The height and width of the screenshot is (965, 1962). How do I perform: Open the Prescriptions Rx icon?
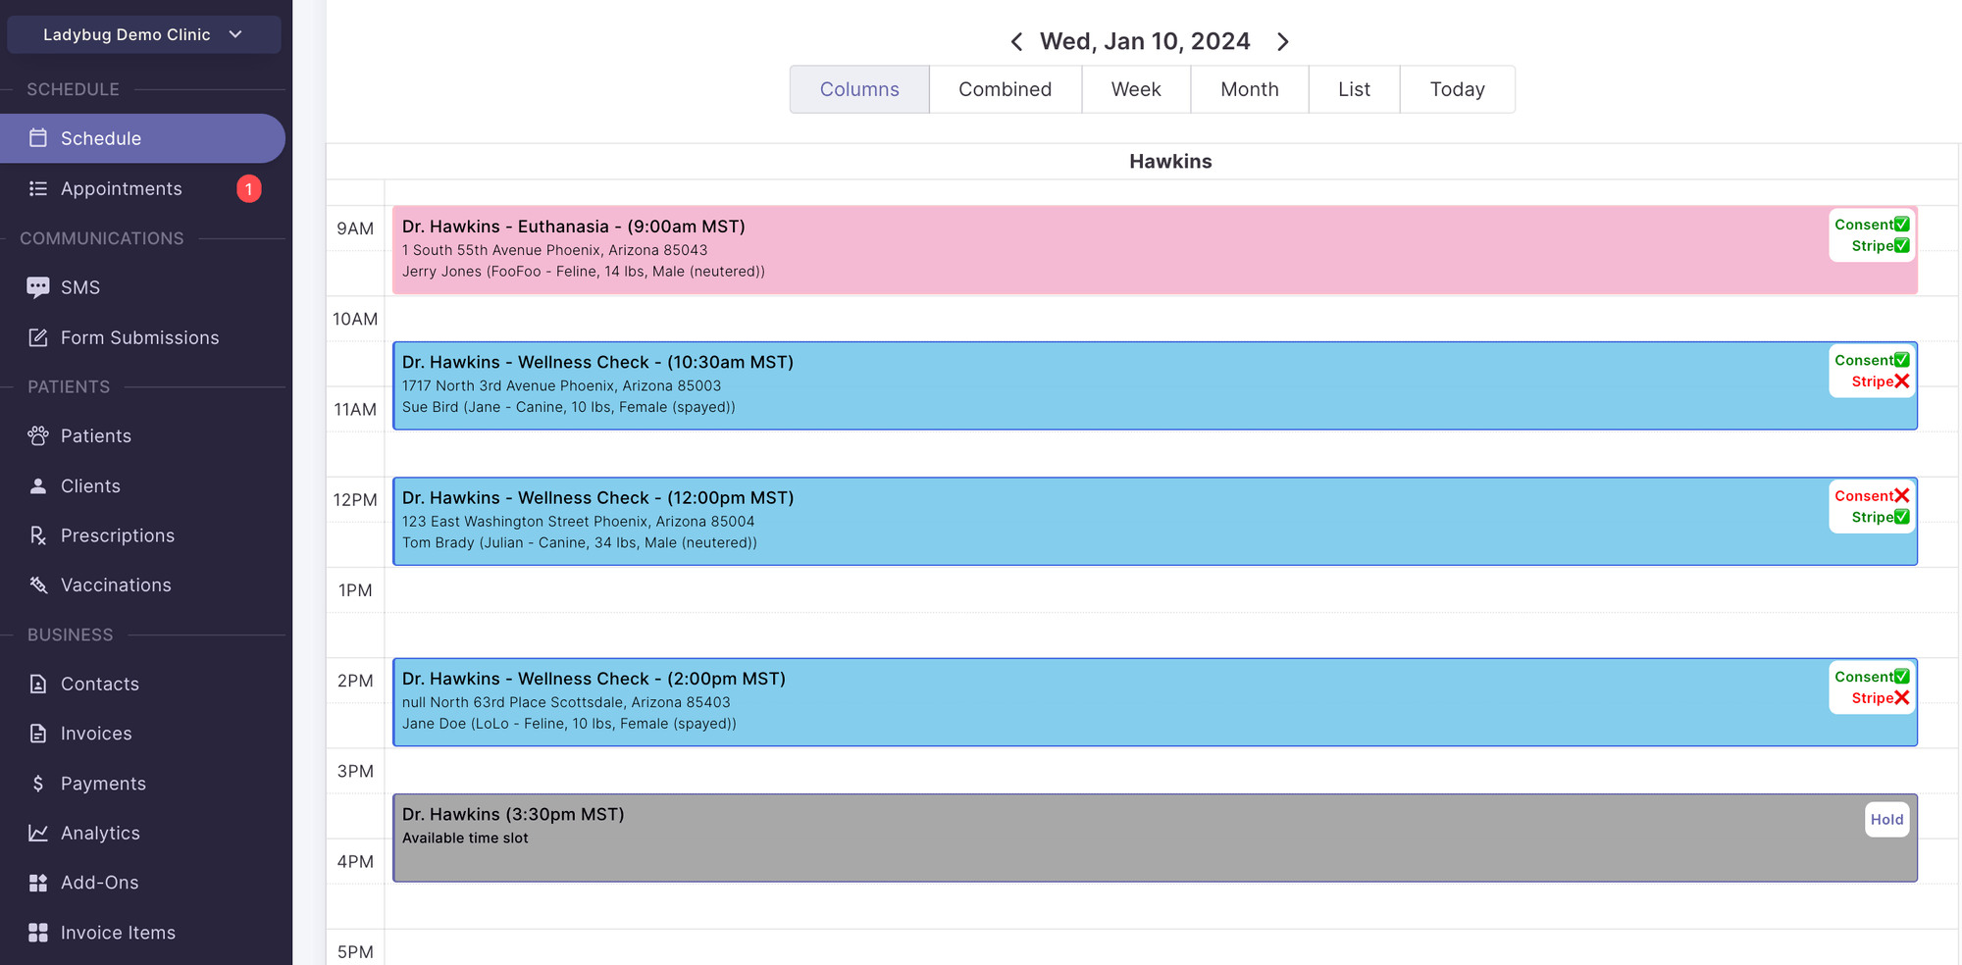(x=38, y=535)
